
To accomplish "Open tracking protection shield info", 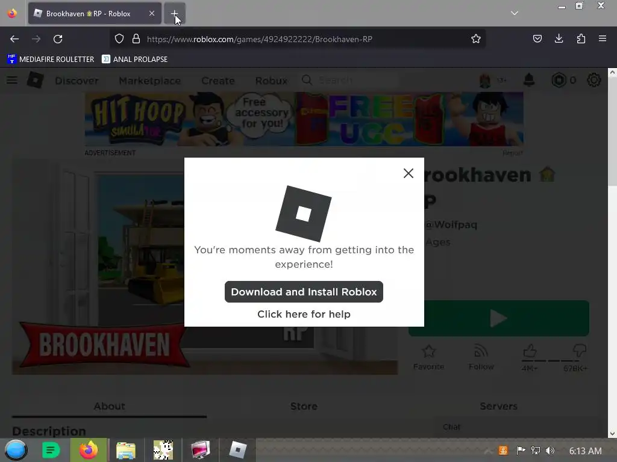I will point(119,39).
